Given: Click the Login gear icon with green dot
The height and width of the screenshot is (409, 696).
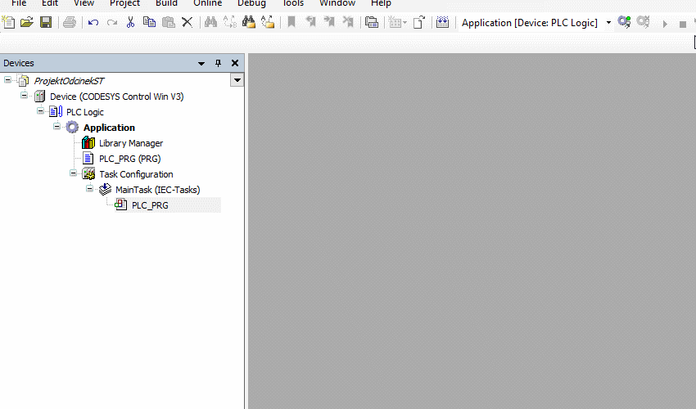Looking at the screenshot, I should (624, 23).
